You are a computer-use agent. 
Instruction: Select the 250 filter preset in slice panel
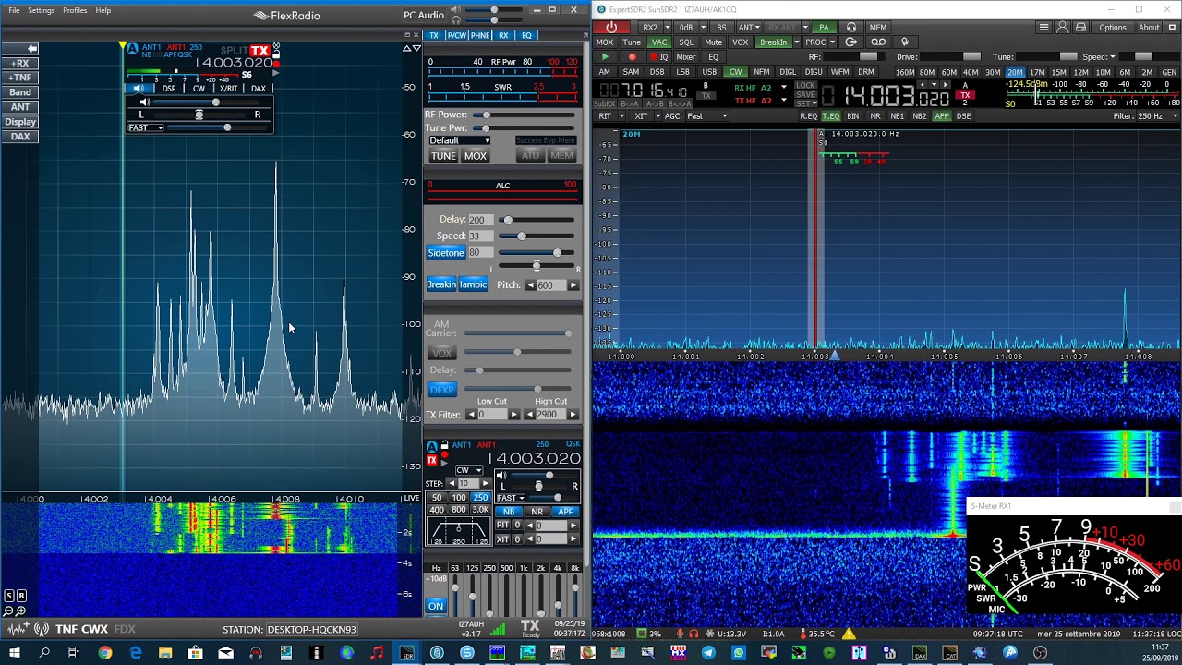tap(480, 498)
